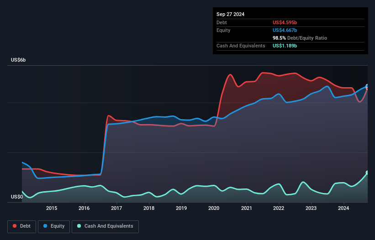Click the US$6b y-axis label
The height and width of the screenshot is (240, 375).
[x=18, y=60]
